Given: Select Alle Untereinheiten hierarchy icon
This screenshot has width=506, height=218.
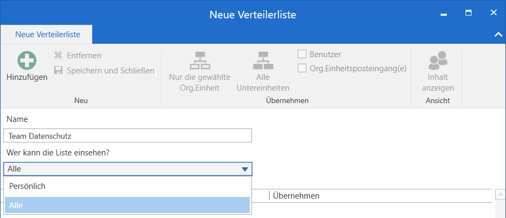Looking at the screenshot, I should pos(263,60).
